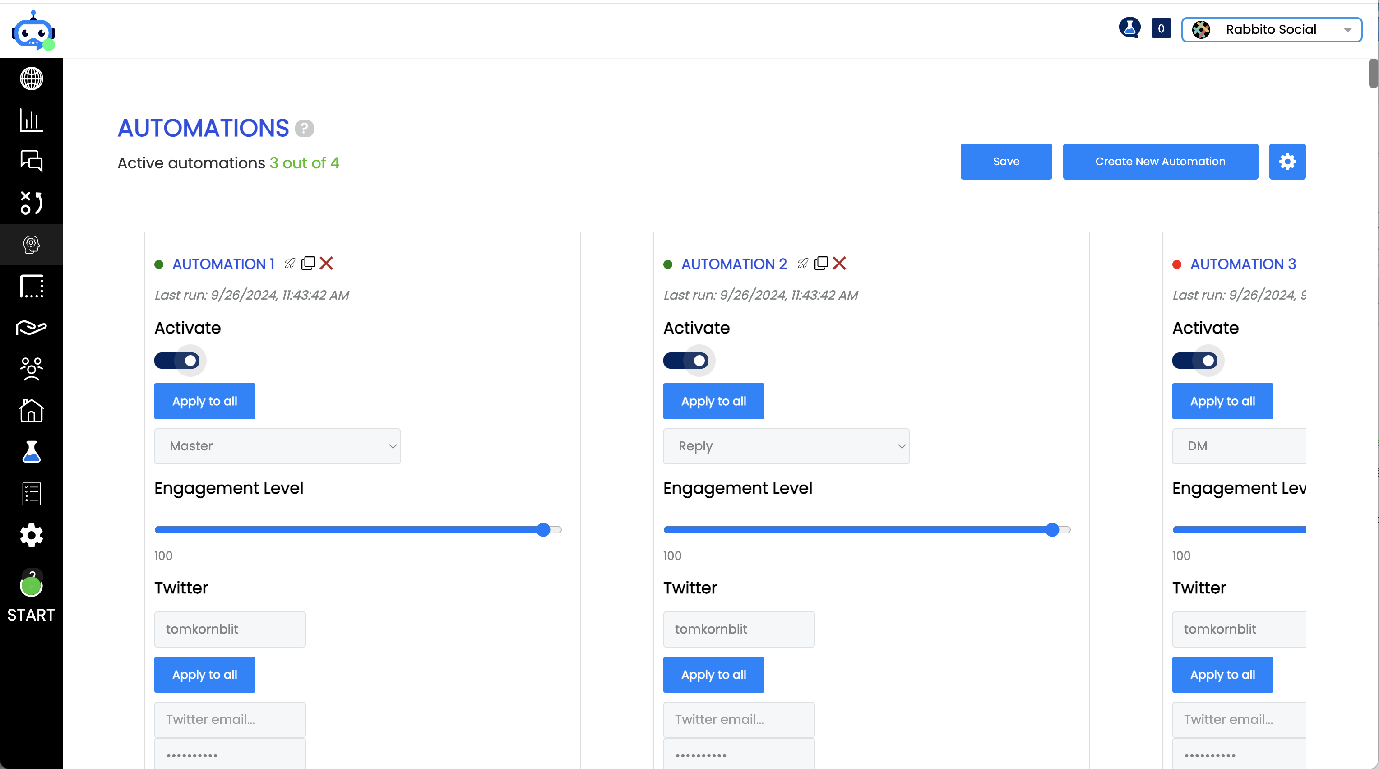Open the home icon in the sidebar menu

32,411
